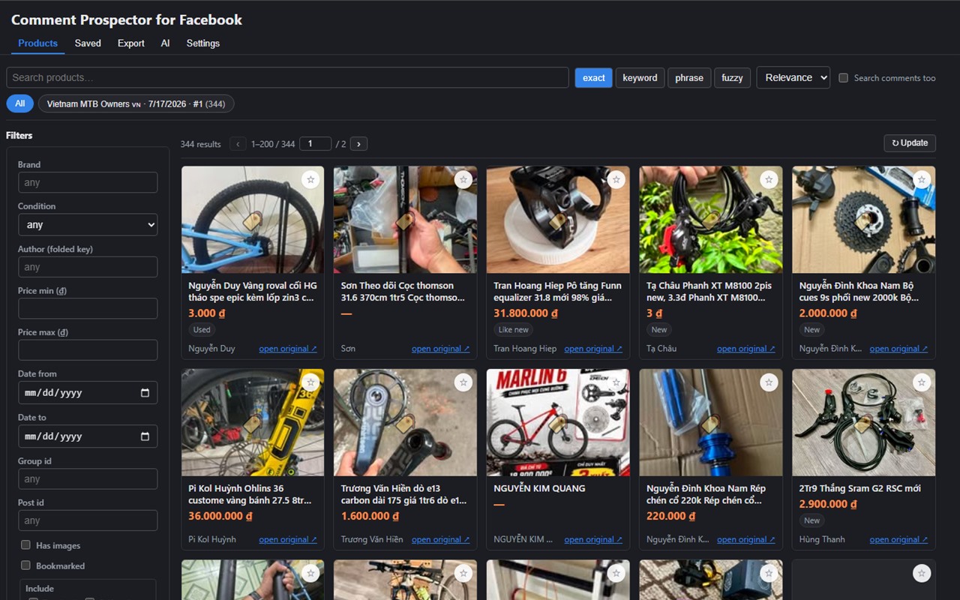
Task: Select the All source chip
Action: [20, 103]
